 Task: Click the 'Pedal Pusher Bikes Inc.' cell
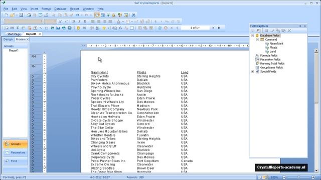pyautogui.click(x=108, y=161)
